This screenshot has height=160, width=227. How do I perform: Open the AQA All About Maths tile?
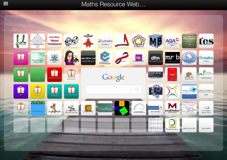coord(173,41)
